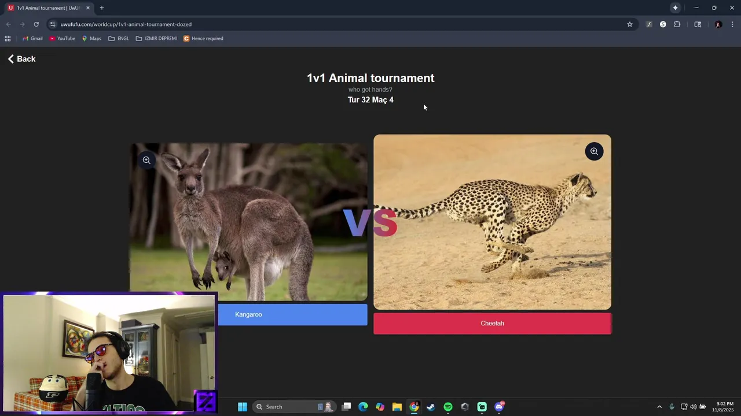Screen dimensions: 741x416
Task: Click the browser forward arrow
Action: (x=22, y=24)
